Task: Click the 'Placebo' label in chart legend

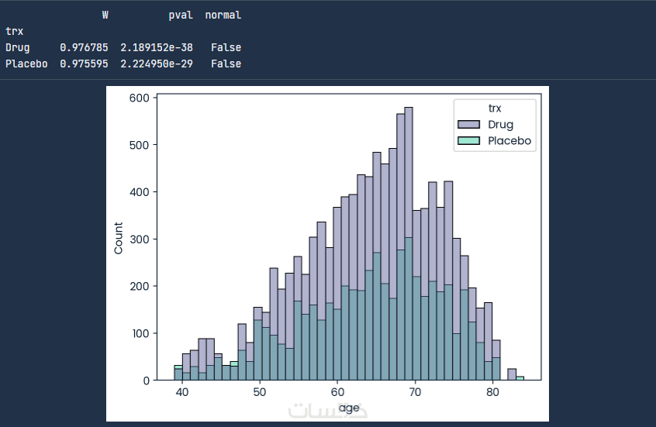Action: [x=509, y=141]
